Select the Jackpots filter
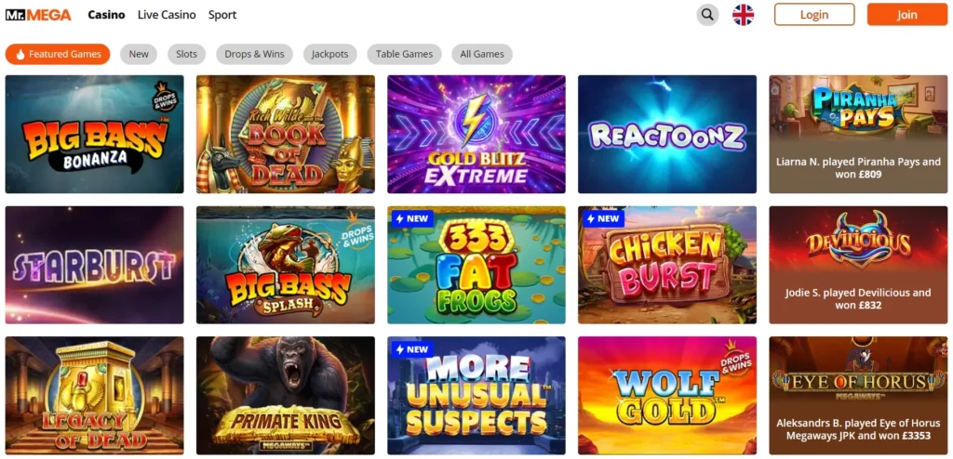The image size is (953, 459). click(x=330, y=54)
